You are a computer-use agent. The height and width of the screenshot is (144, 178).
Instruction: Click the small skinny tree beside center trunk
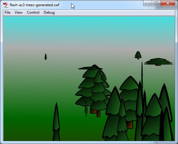point(86,107)
